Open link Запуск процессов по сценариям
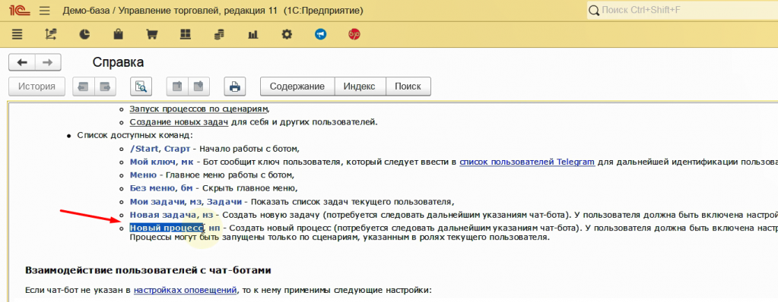The height and width of the screenshot is (302, 778). (199, 109)
